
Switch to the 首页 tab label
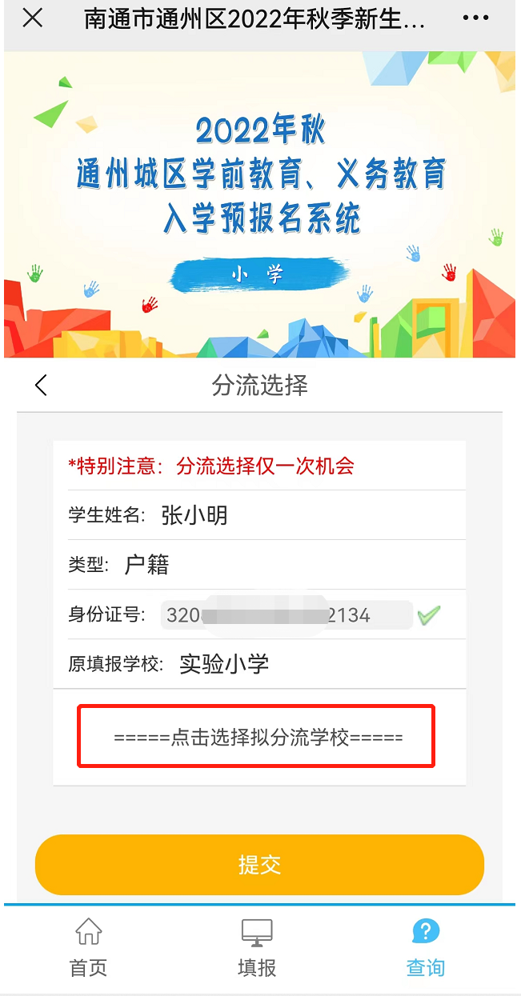coord(88,967)
